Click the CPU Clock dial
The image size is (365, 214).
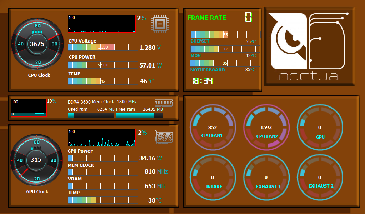coord(37,44)
